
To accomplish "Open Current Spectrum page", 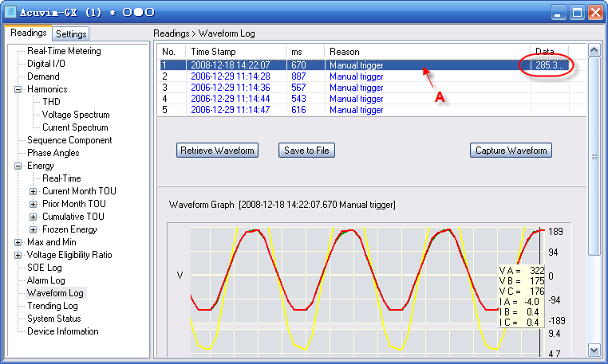I will pyautogui.click(x=75, y=127).
